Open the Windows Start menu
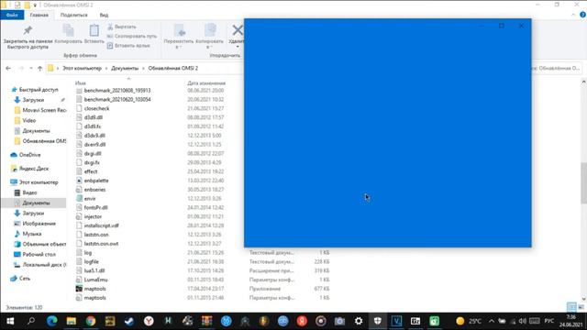The height and width of the screenshot is (330, 587). click(x=10, y=321)
